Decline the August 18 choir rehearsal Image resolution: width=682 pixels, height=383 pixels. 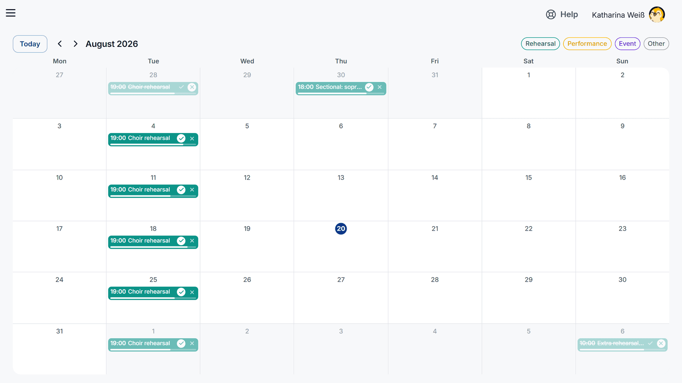(192, 241)
